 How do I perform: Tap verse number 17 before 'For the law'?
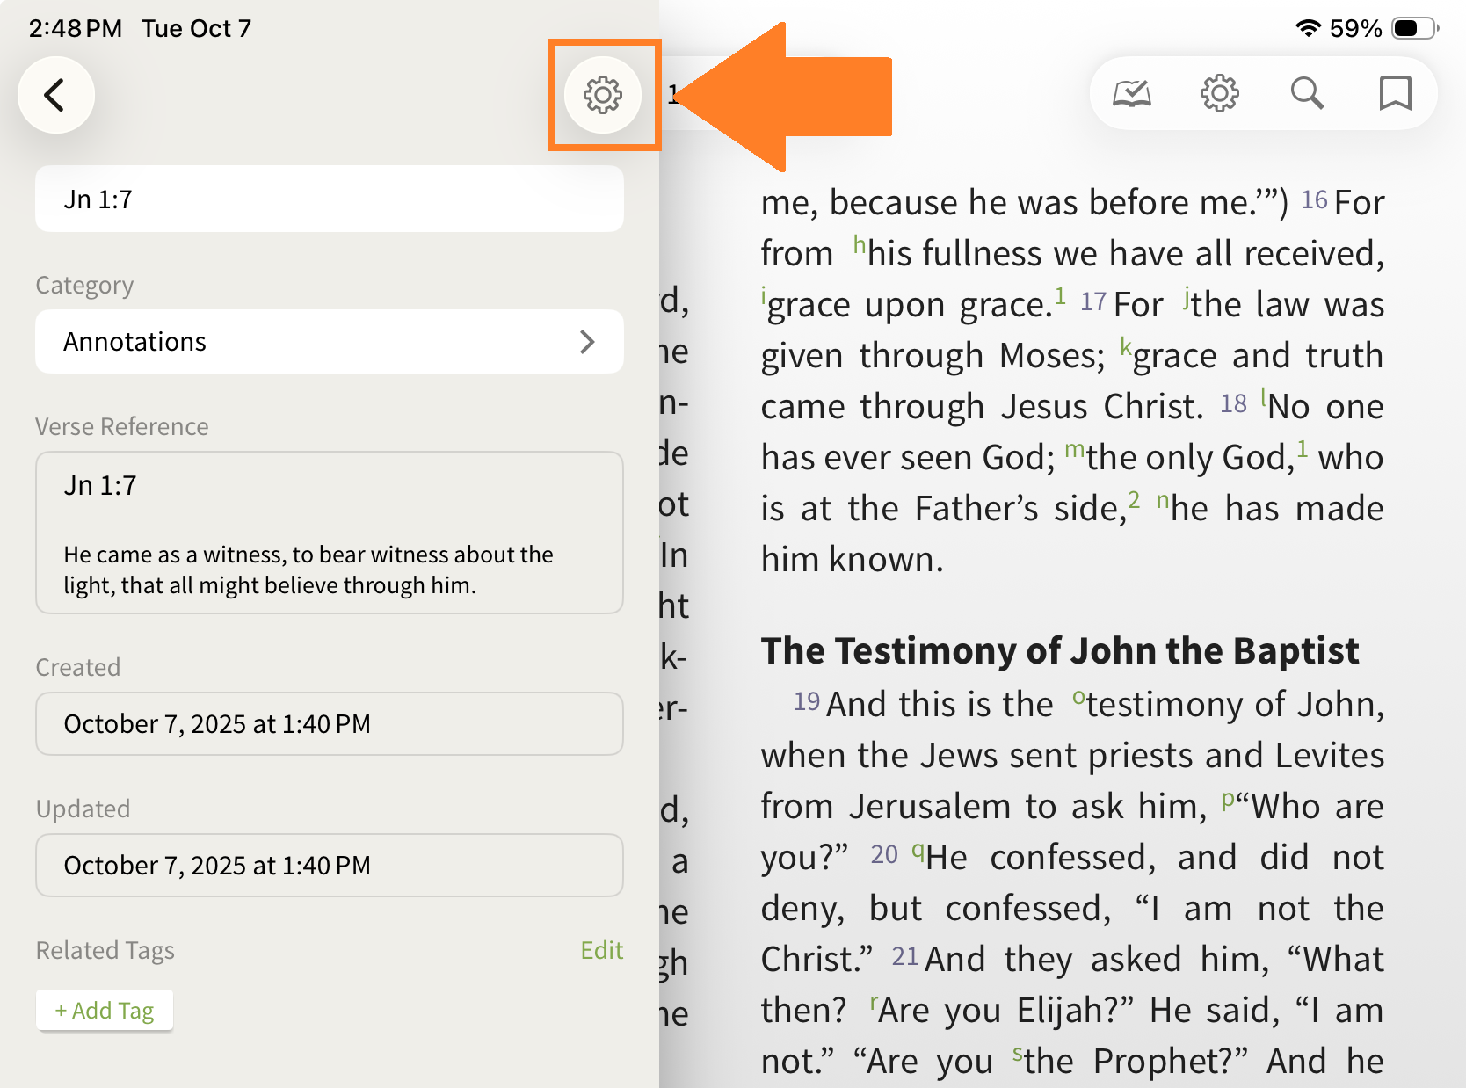pos(1092,302)
